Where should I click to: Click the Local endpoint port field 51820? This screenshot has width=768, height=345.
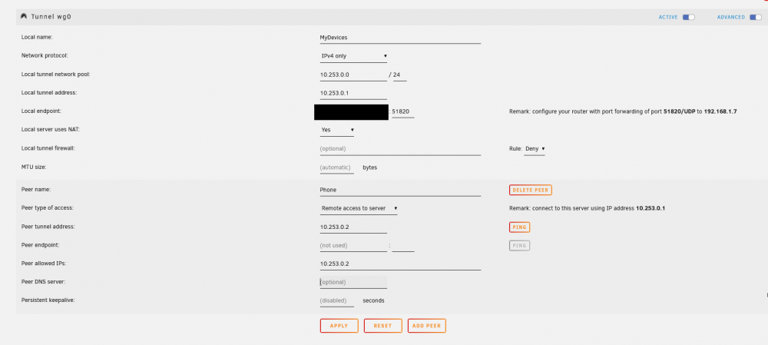[403, 111]
